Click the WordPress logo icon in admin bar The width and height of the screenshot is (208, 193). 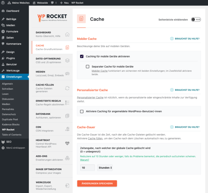tap(3, 3)
